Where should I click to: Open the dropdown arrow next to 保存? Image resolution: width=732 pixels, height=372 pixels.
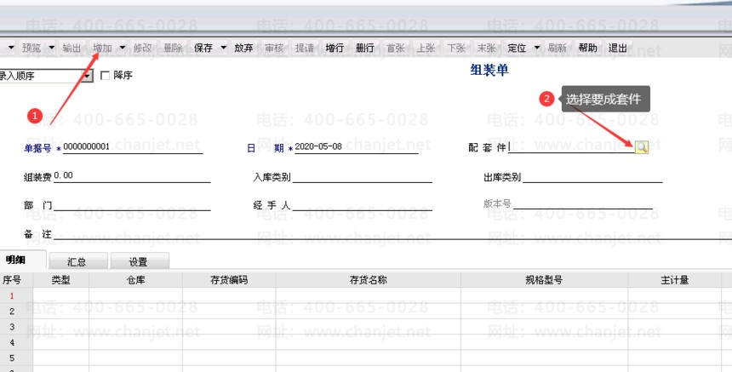tap(224, 48)
